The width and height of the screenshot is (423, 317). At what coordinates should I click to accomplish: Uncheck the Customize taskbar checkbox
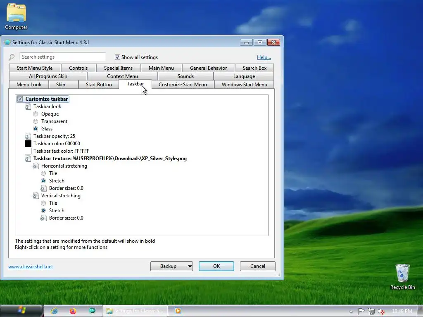(20, 99)
